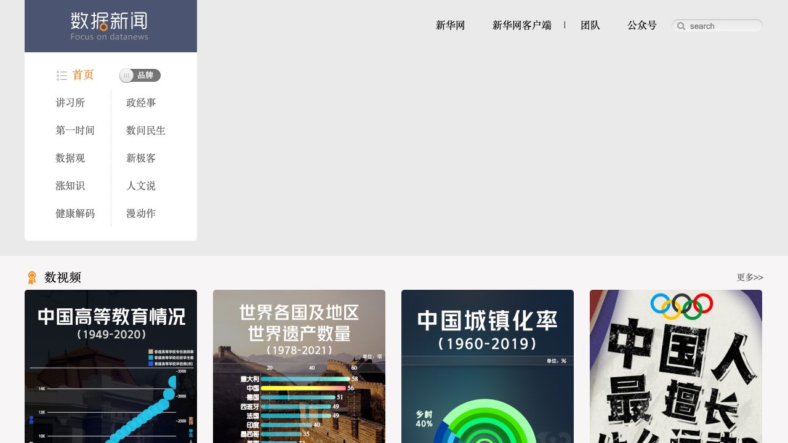Click the 团队 link in header
This screenshot has height=443, width=788.
(x=590, y=25)
